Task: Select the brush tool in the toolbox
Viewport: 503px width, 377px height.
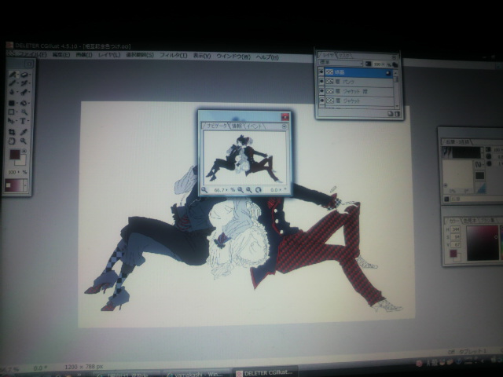Action: coord(13,75)
